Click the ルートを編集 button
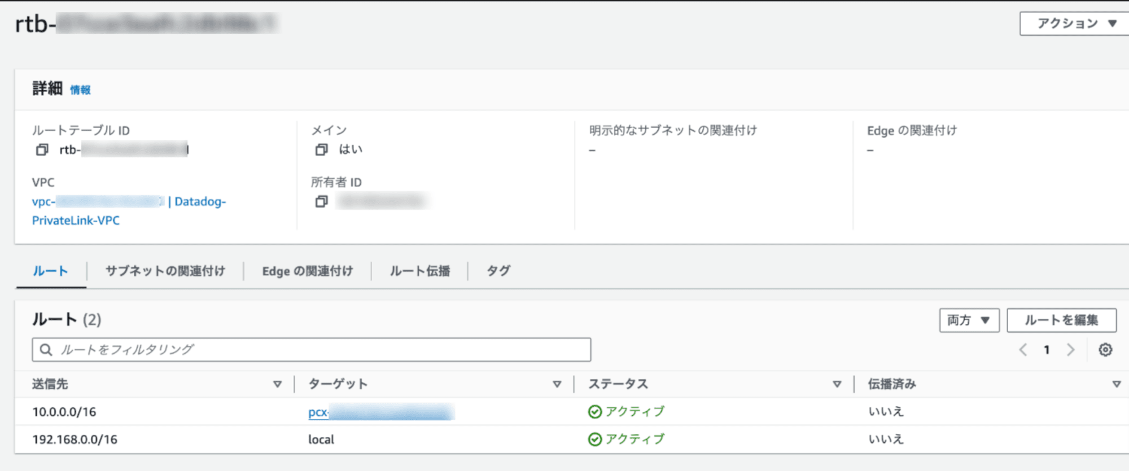Image resolution: width=1129 pixels, height=471 pixels. click(1061, 320)
